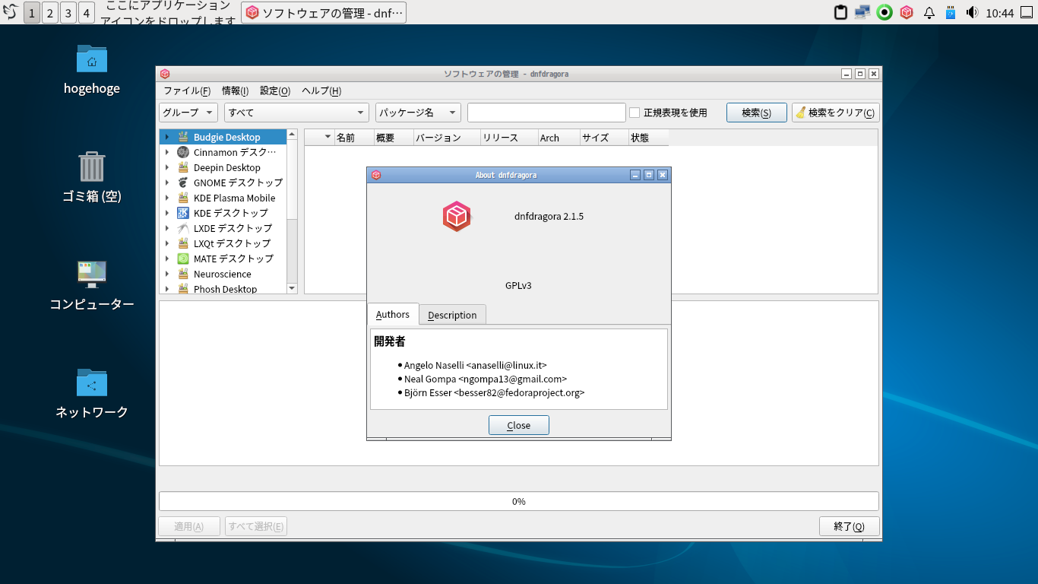Screen dimensions: 1038x584
Task: Select the LXQt デスクトップ tree row
Action: click(x=223, y=243)
